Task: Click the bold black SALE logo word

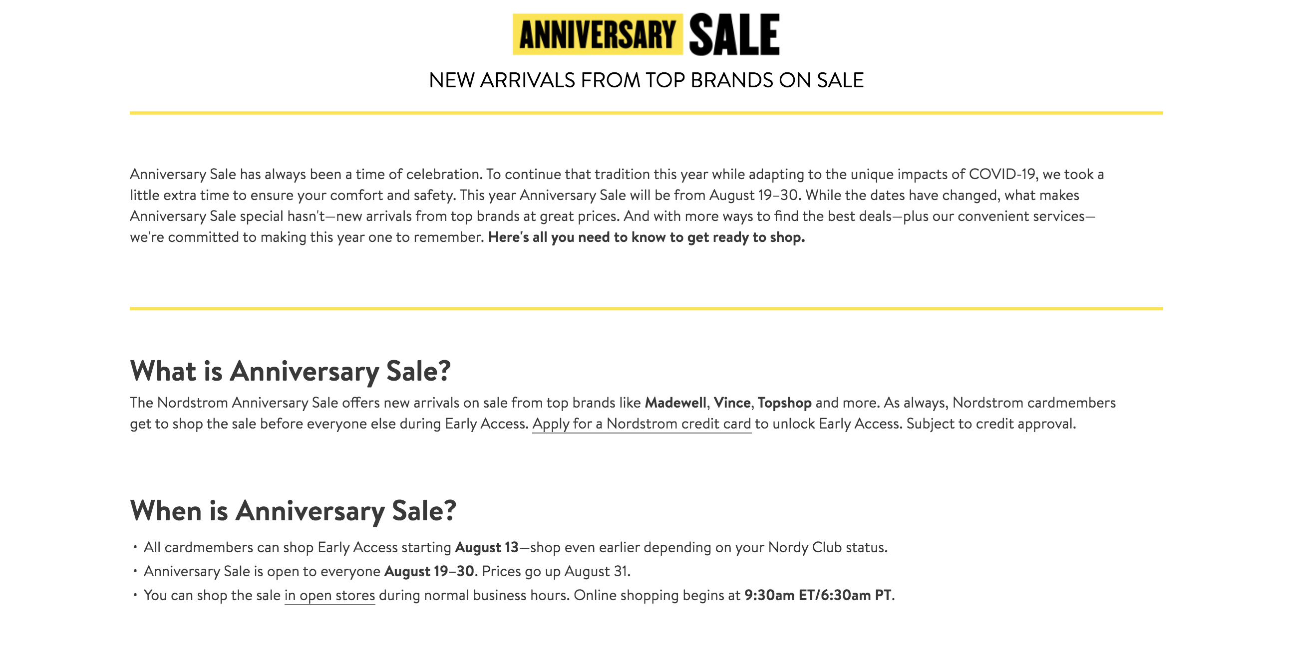Action: click(734, 34)
